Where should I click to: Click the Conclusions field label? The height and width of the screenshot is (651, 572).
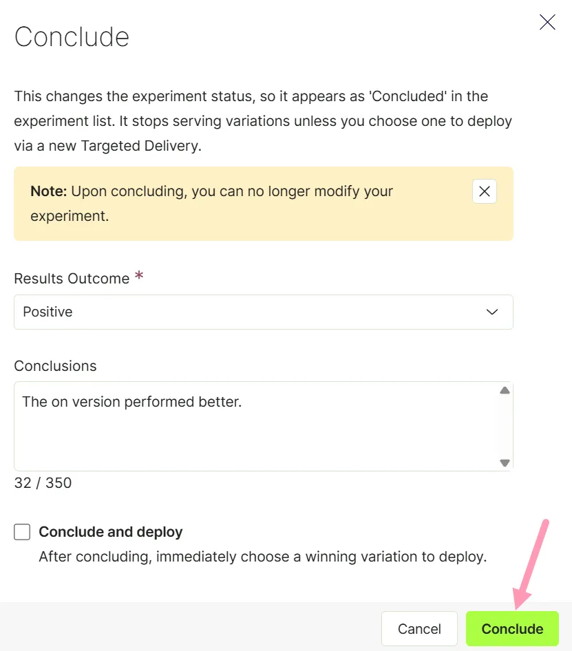click(x=55, y=366)
